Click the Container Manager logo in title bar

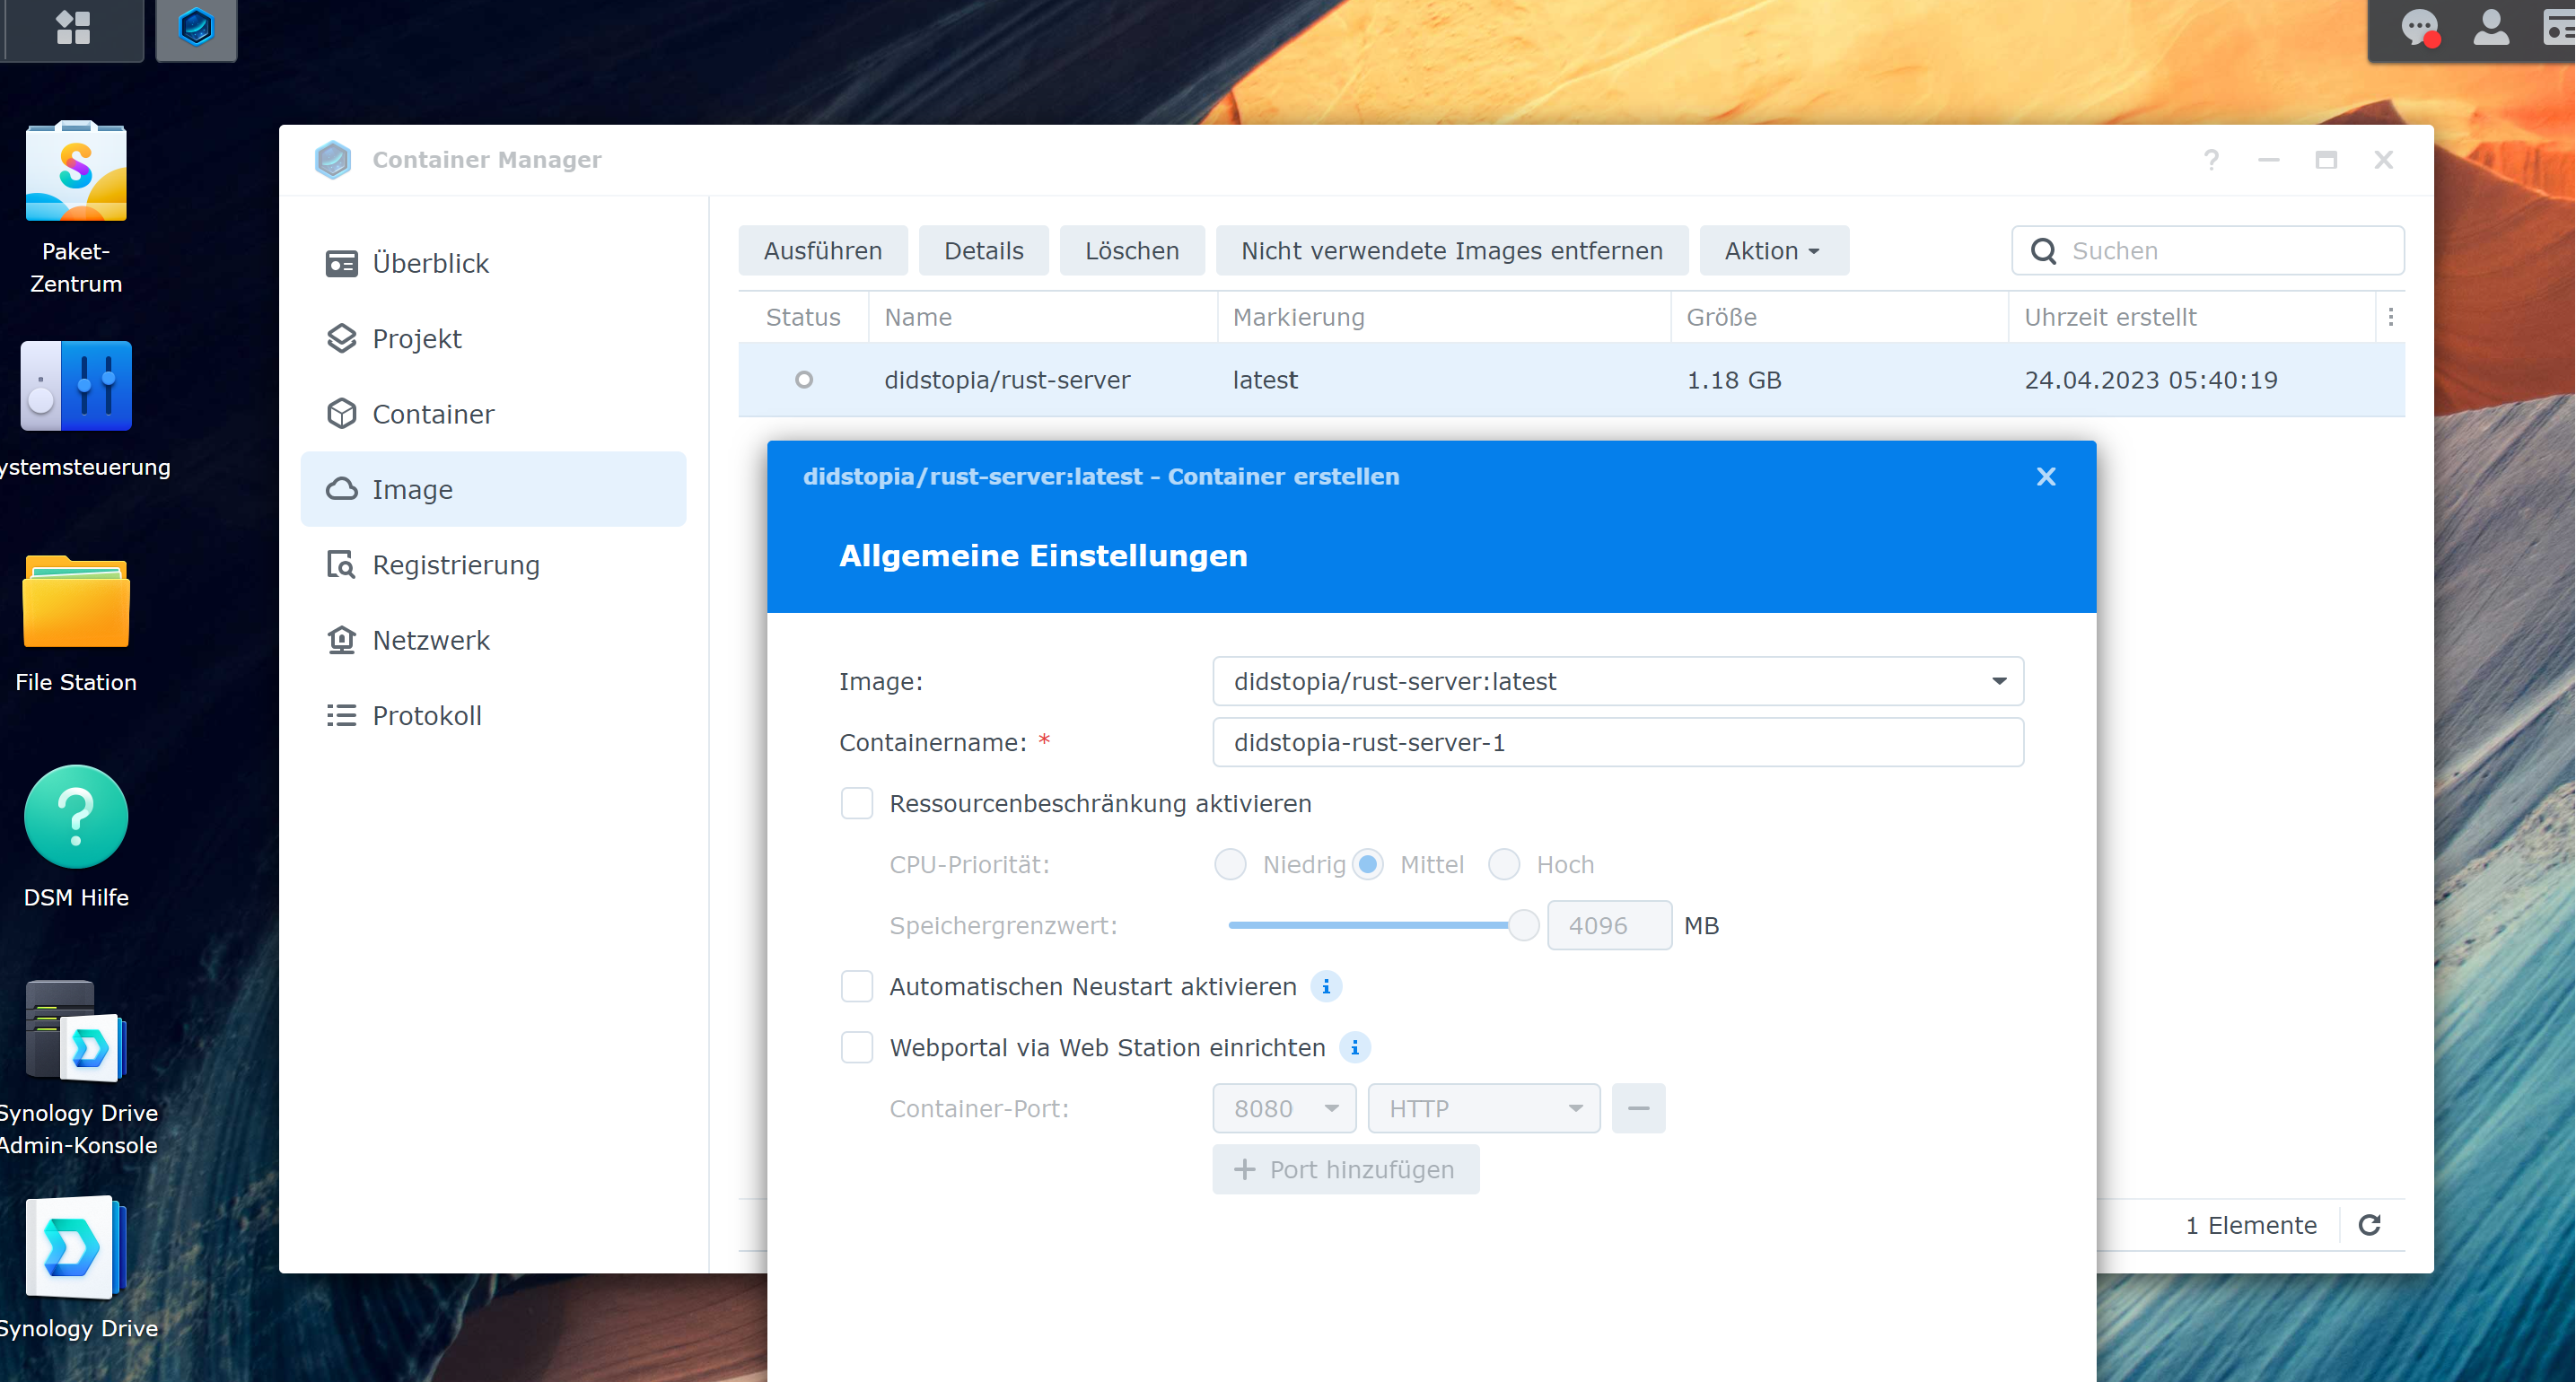(333, 160)
